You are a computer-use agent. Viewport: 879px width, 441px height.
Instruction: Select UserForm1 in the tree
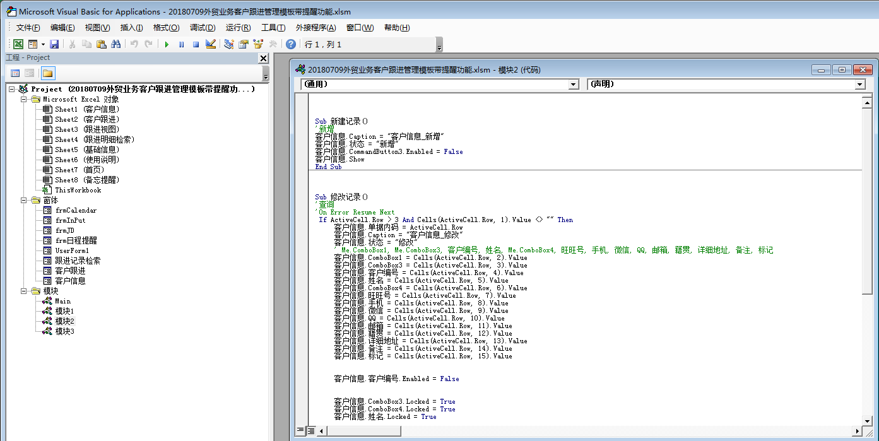pos(71,250)
